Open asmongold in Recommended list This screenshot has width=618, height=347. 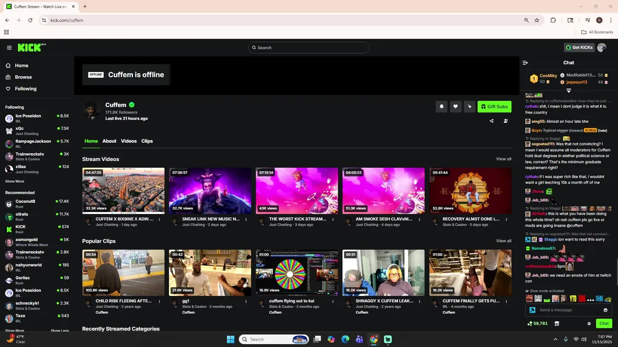point(37,242)
